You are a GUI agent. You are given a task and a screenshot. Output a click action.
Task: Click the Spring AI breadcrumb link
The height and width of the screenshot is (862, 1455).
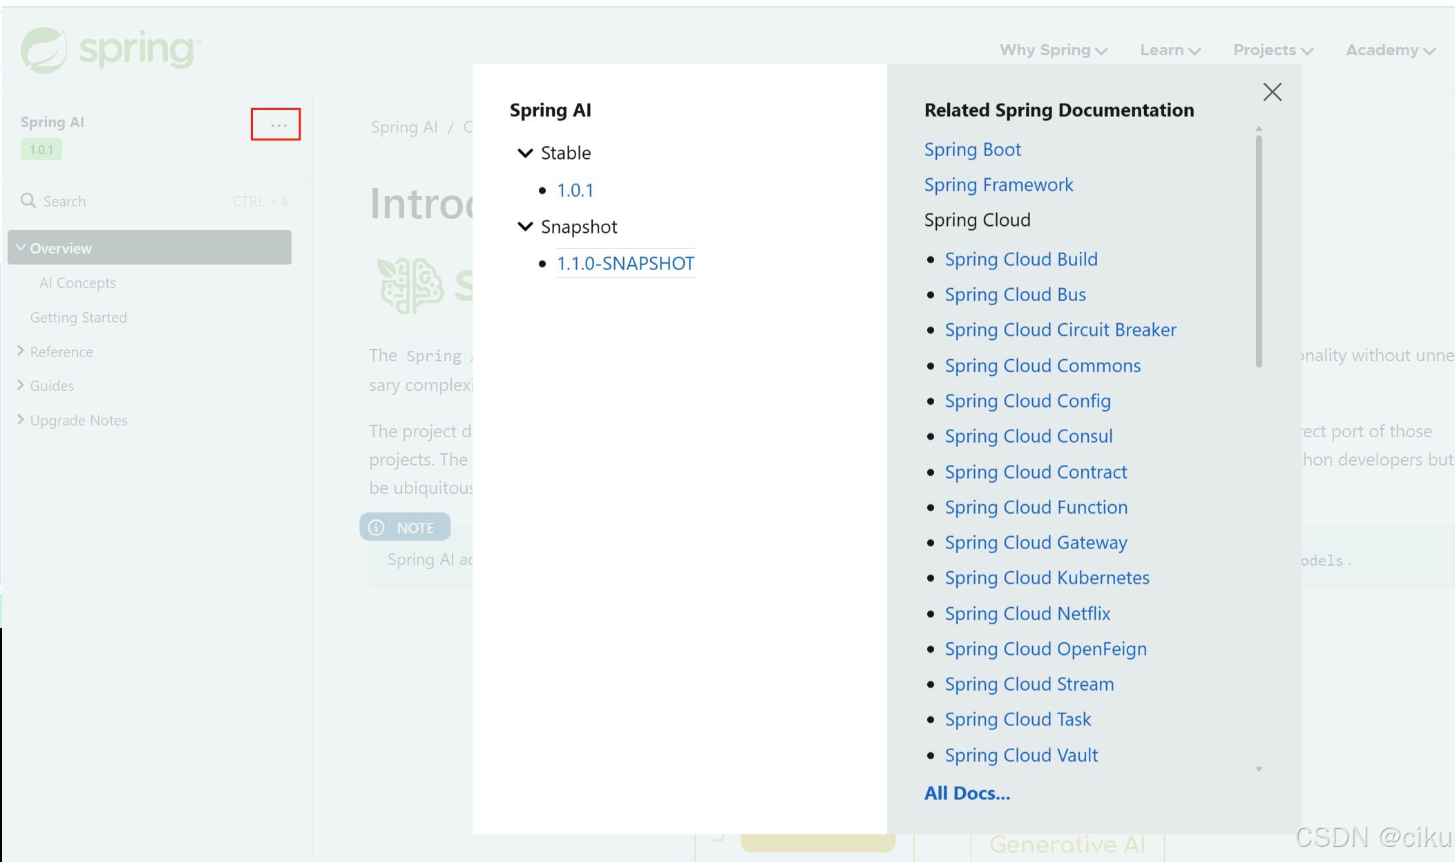click(404, 127)
